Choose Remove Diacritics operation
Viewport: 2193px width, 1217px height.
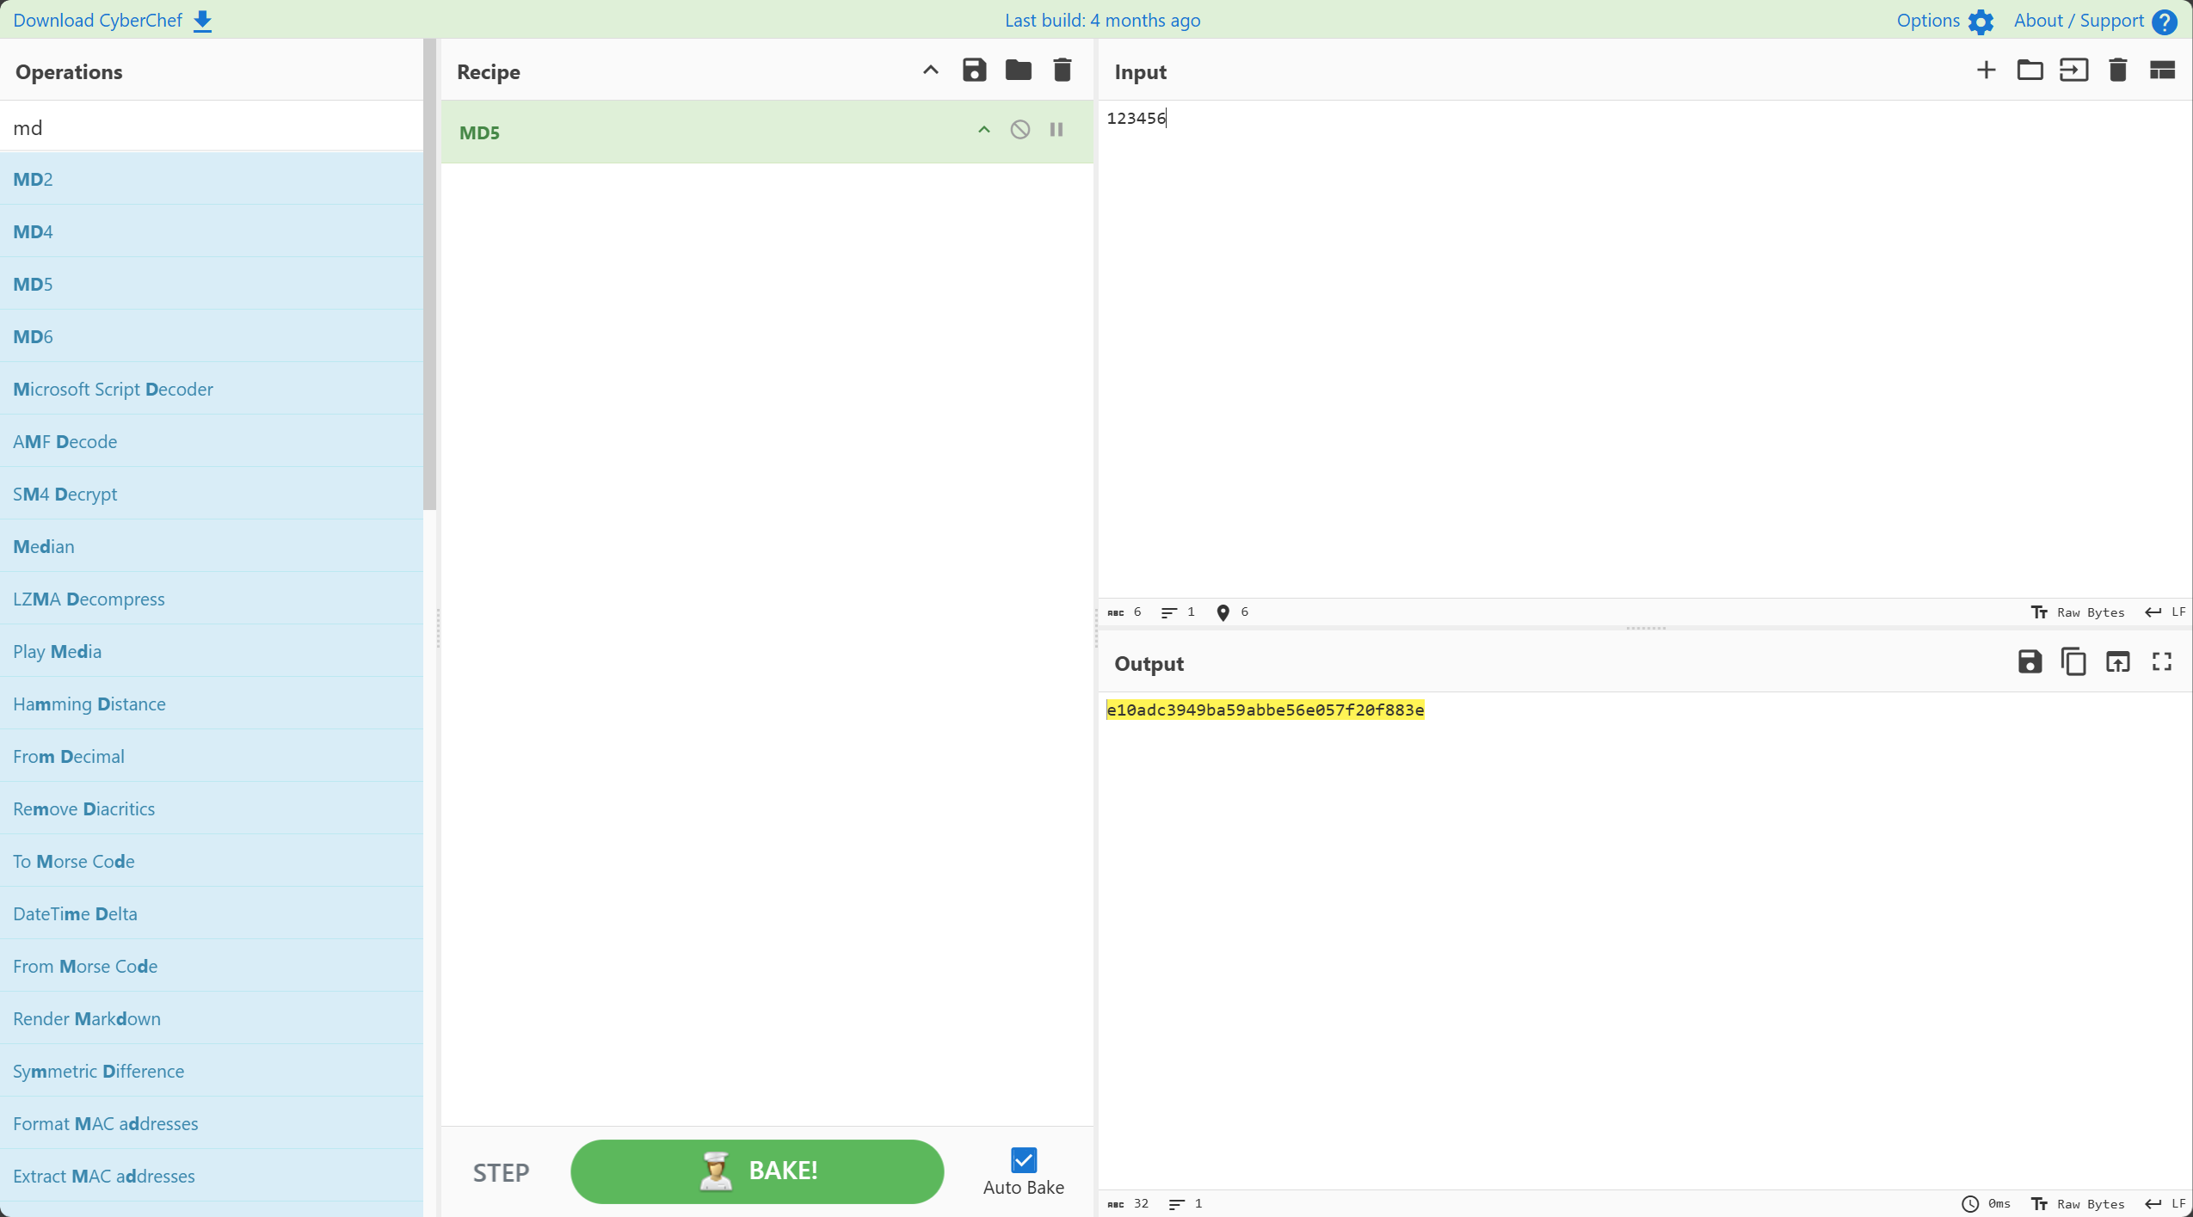[x=212, y=808]
